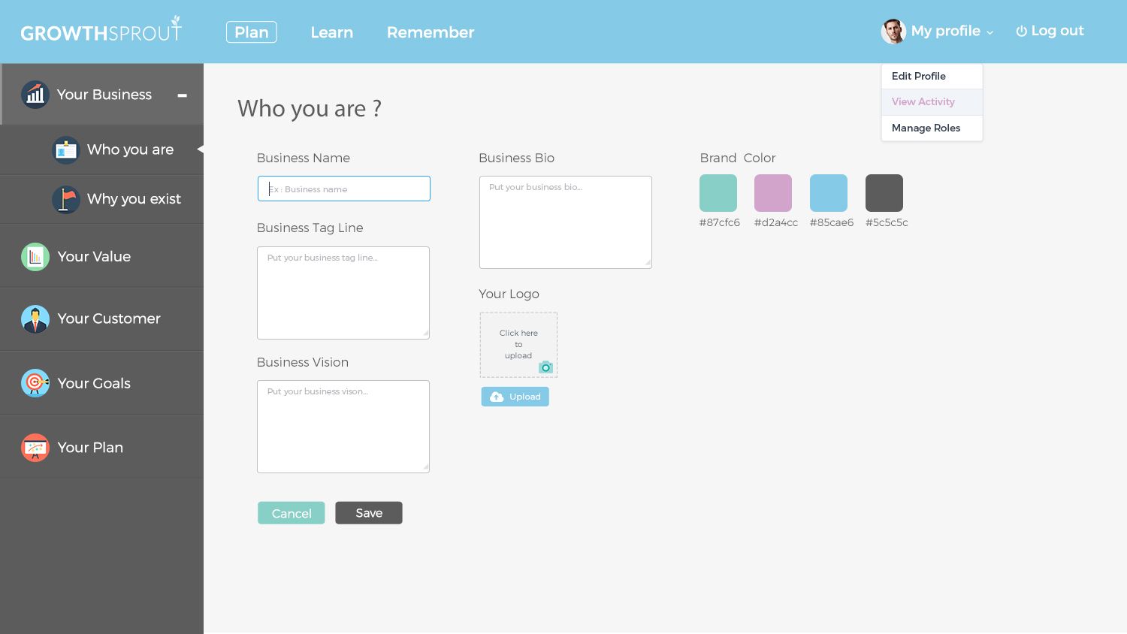Click the profile avatar picture
The width and height of the screenshot is (1127, 634).
(893, 32)
